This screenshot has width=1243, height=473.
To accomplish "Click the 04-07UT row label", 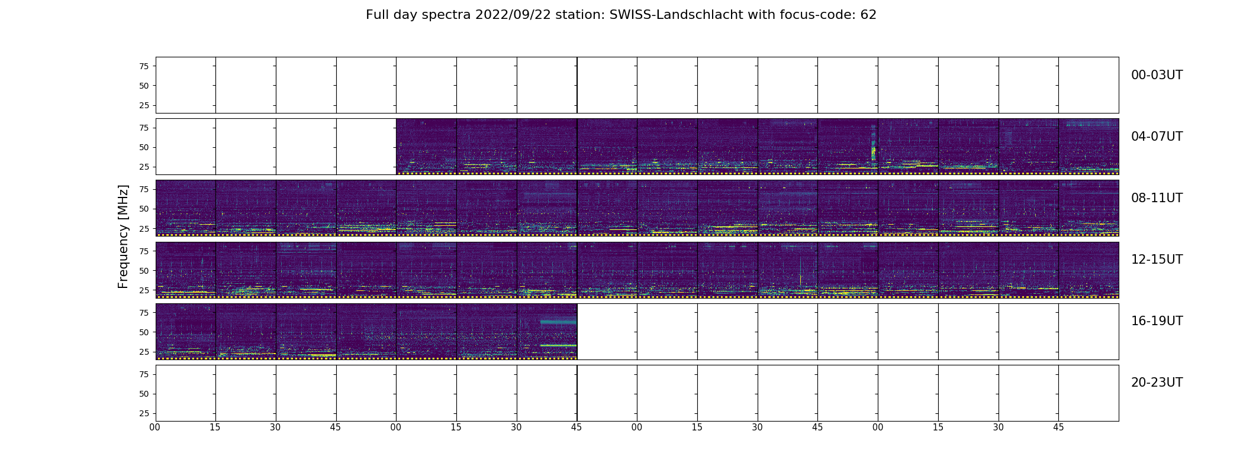I will (x=1157, y=137).
